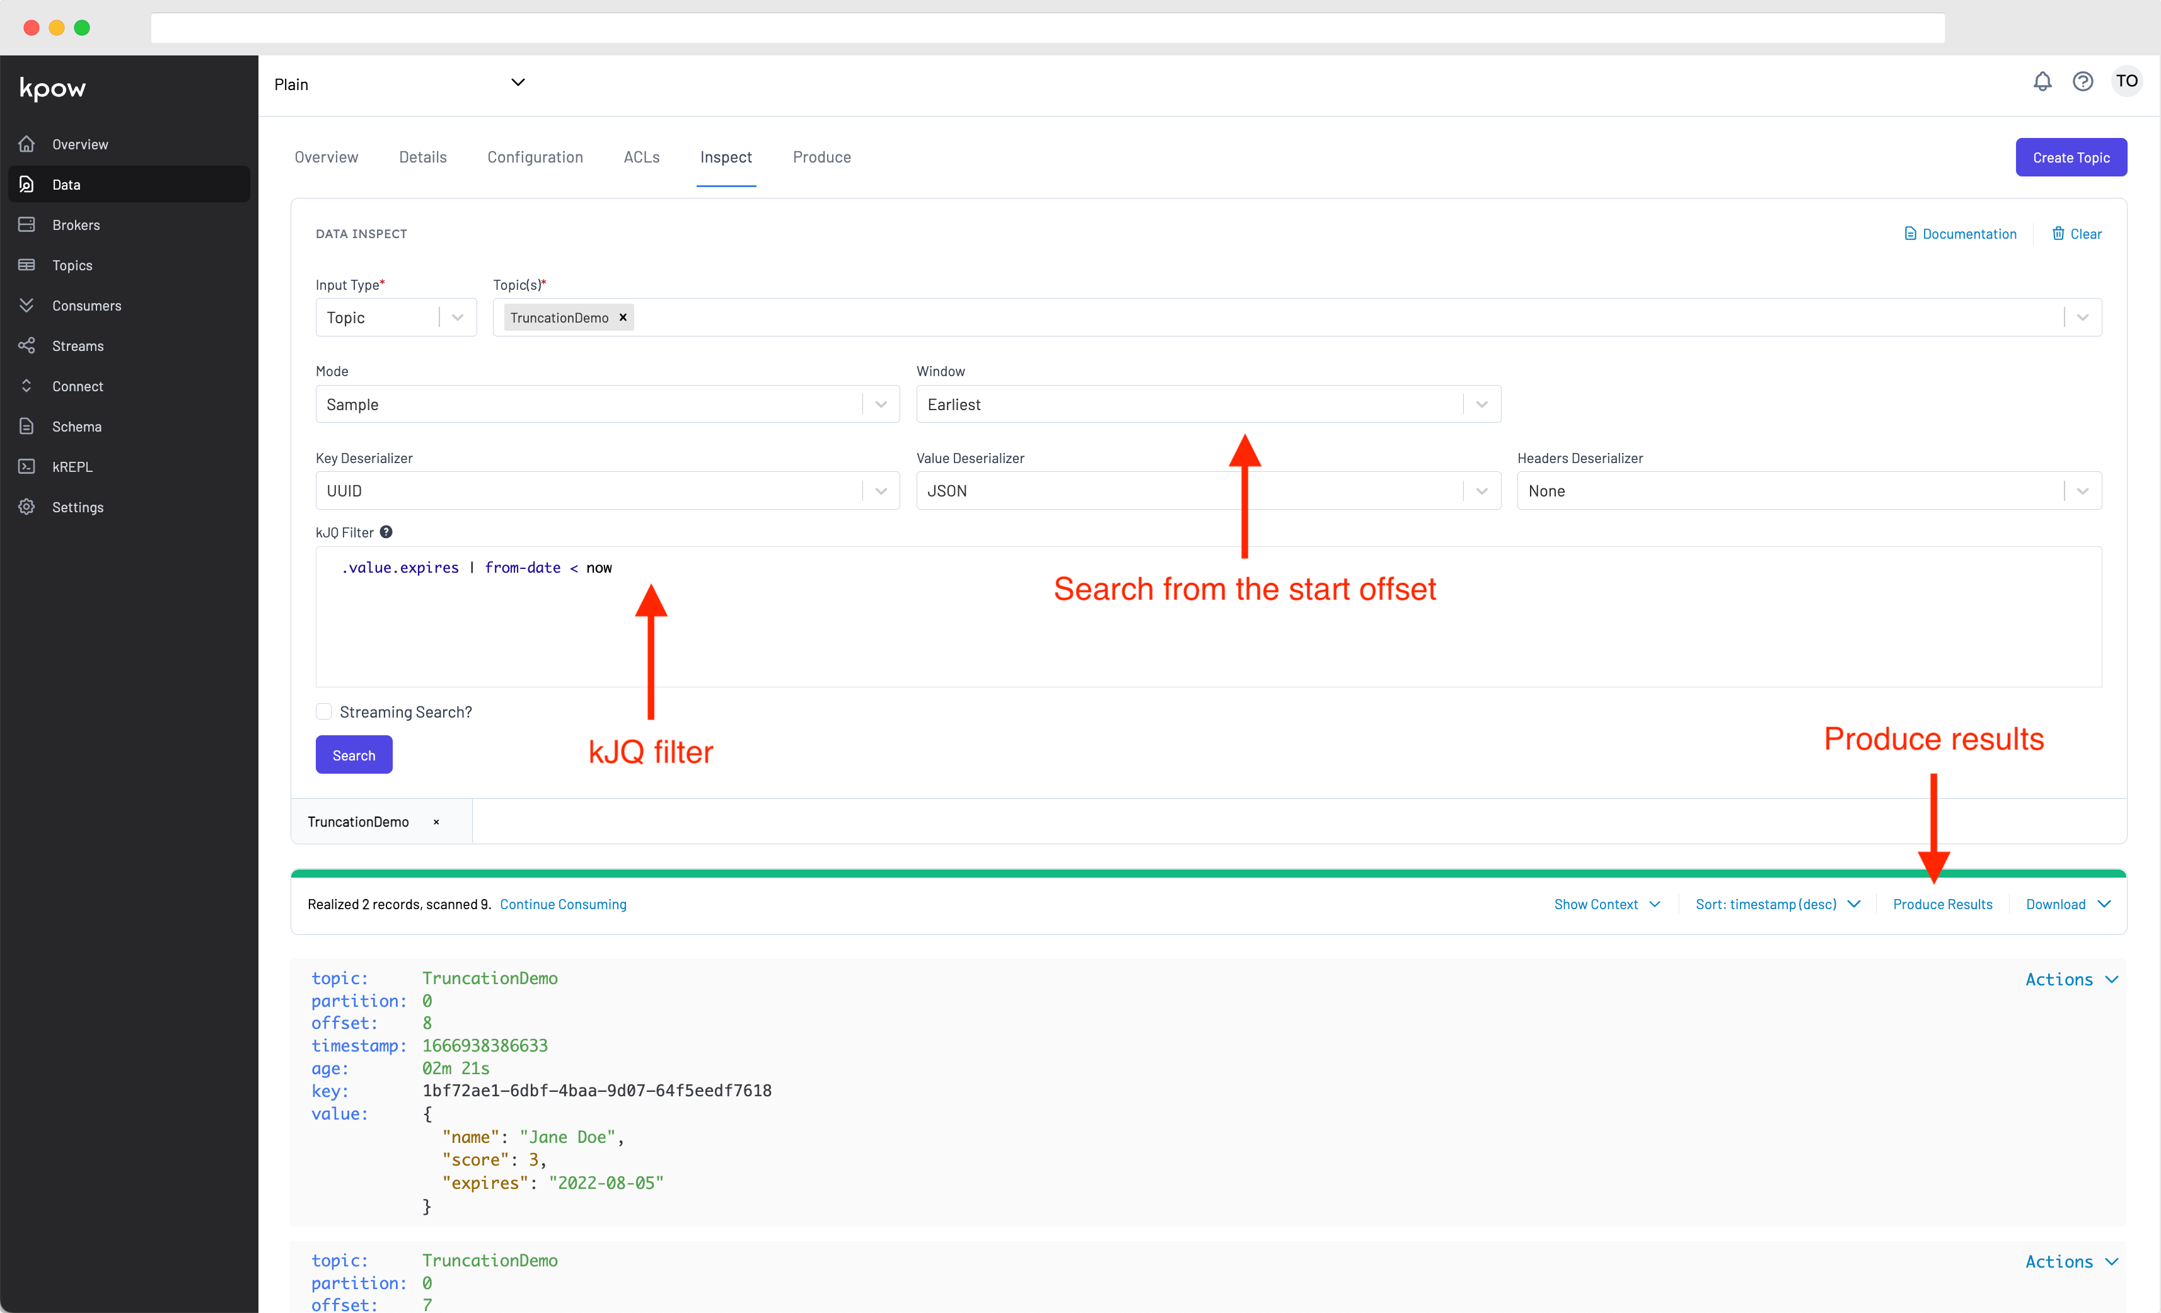Open Consumers section in sidebar

tap(86, 306)
